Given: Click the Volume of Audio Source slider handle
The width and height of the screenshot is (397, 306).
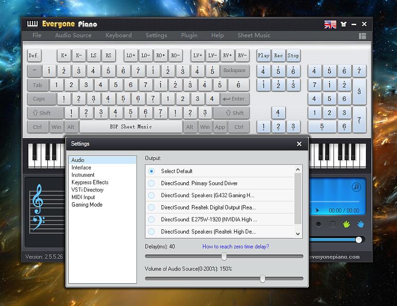Looking at the screenshot, I should (x=262, y=279).
